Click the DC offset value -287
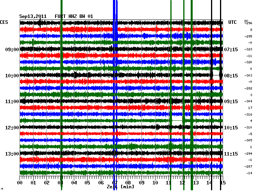This screenshot has height=193, width=254. pos(248,166)
